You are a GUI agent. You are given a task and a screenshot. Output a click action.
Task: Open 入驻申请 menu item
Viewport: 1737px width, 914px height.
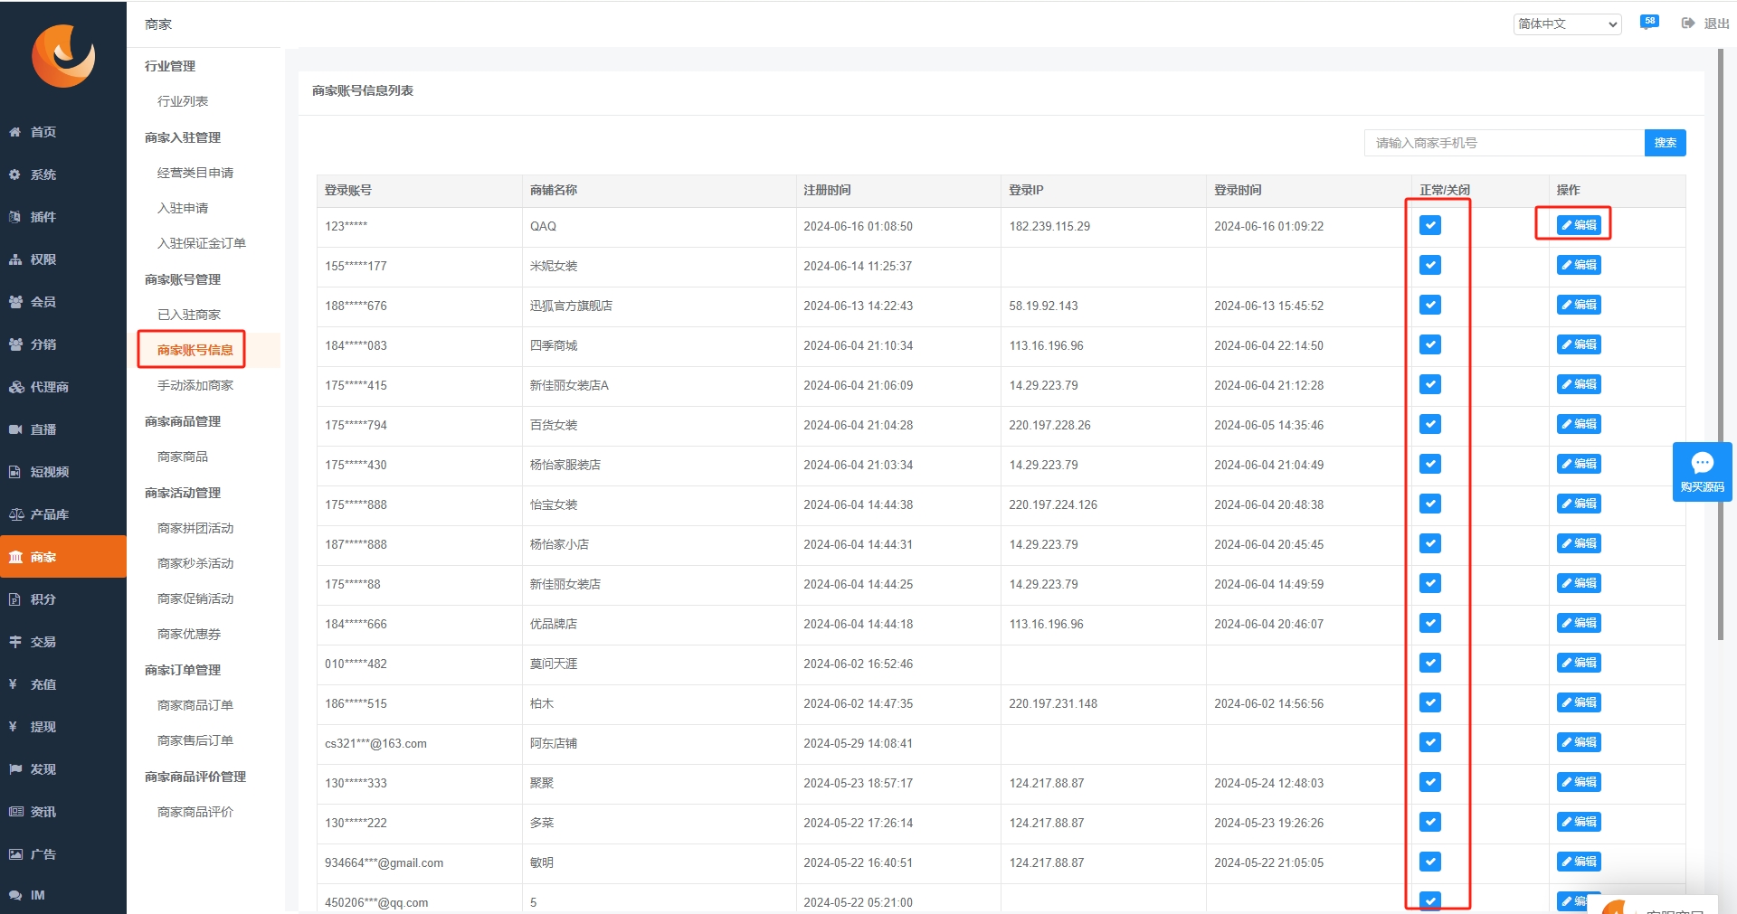[183, 208]
